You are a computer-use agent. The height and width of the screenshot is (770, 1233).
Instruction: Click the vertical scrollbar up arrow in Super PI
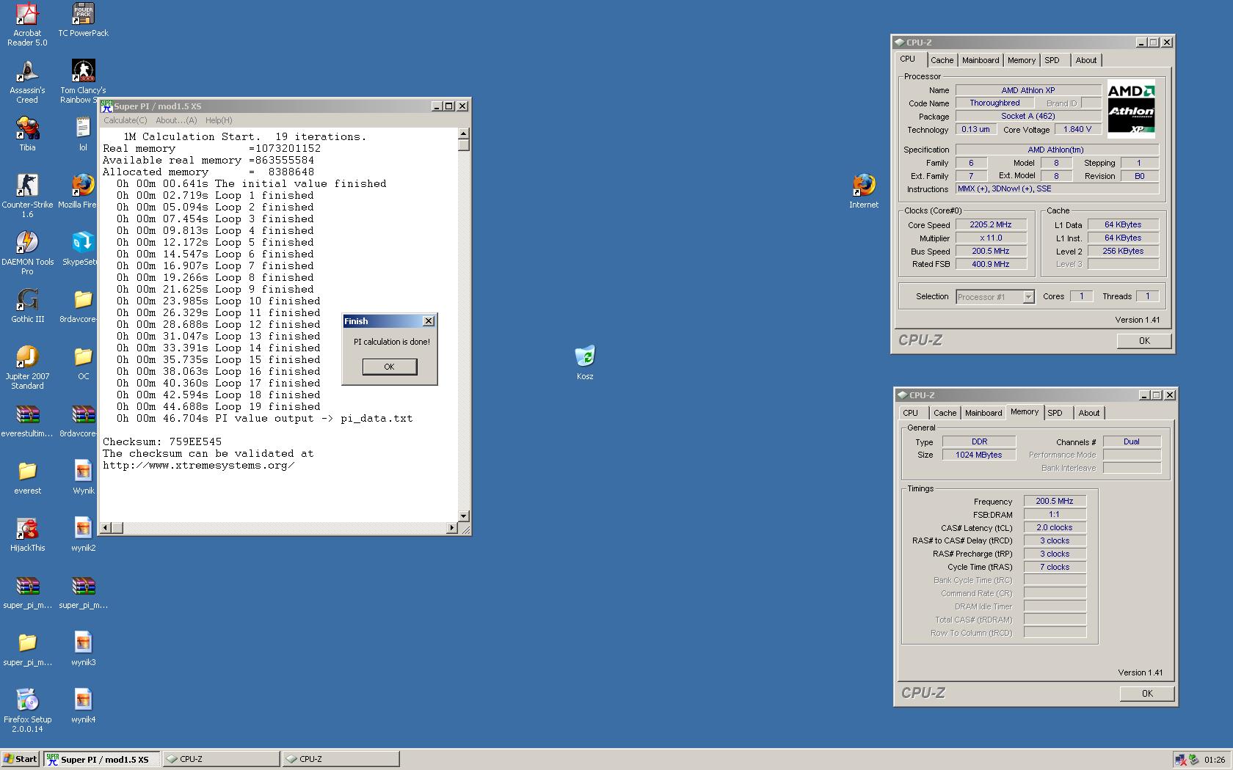tap(464, 134)
